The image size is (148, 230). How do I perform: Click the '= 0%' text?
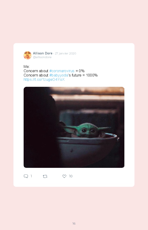80,71
